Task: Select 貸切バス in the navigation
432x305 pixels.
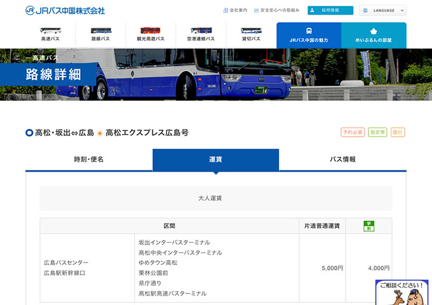Action: tap(251, 35)
